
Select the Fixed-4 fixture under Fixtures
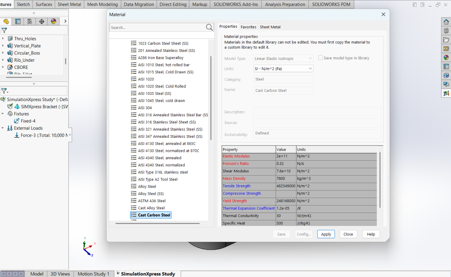coord(29,121)
